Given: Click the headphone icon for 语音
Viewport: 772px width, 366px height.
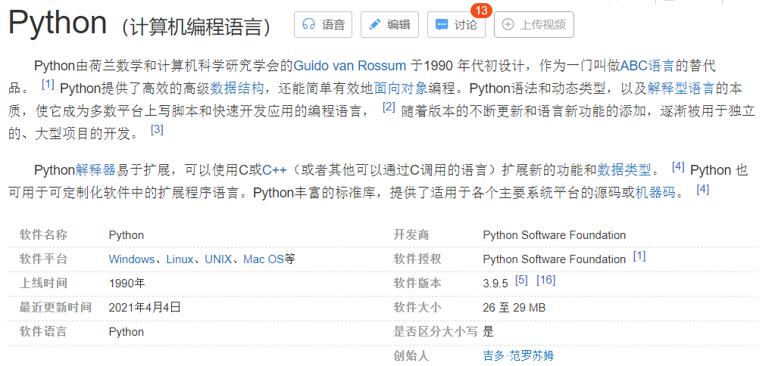Looking at the screenshot, I should point(308,24).
